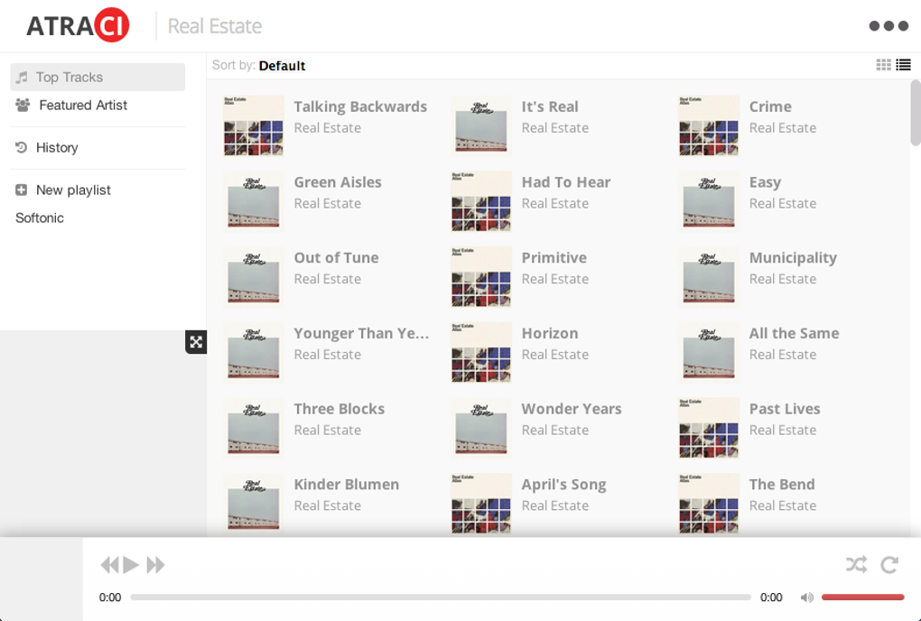Adjust the red volume slider

[862, 598]
